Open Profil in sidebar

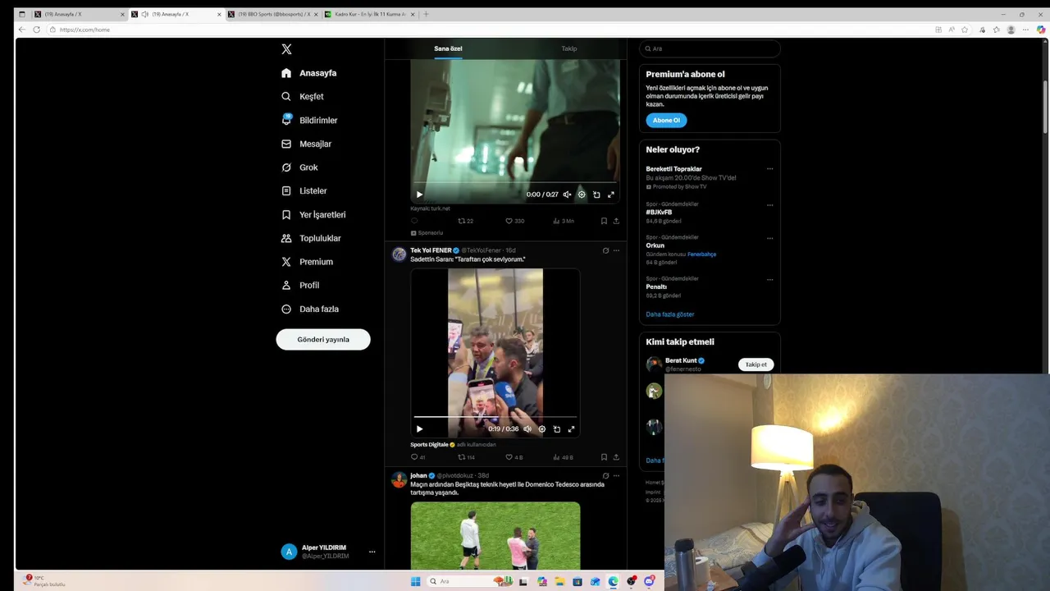pos(300,286)
